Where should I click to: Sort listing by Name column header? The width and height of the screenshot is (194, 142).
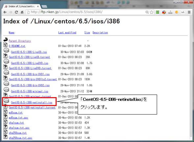(x=12, y=33)
